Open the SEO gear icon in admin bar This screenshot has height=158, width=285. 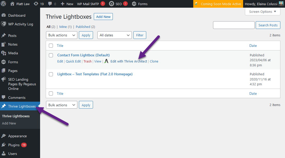(112, 4)
